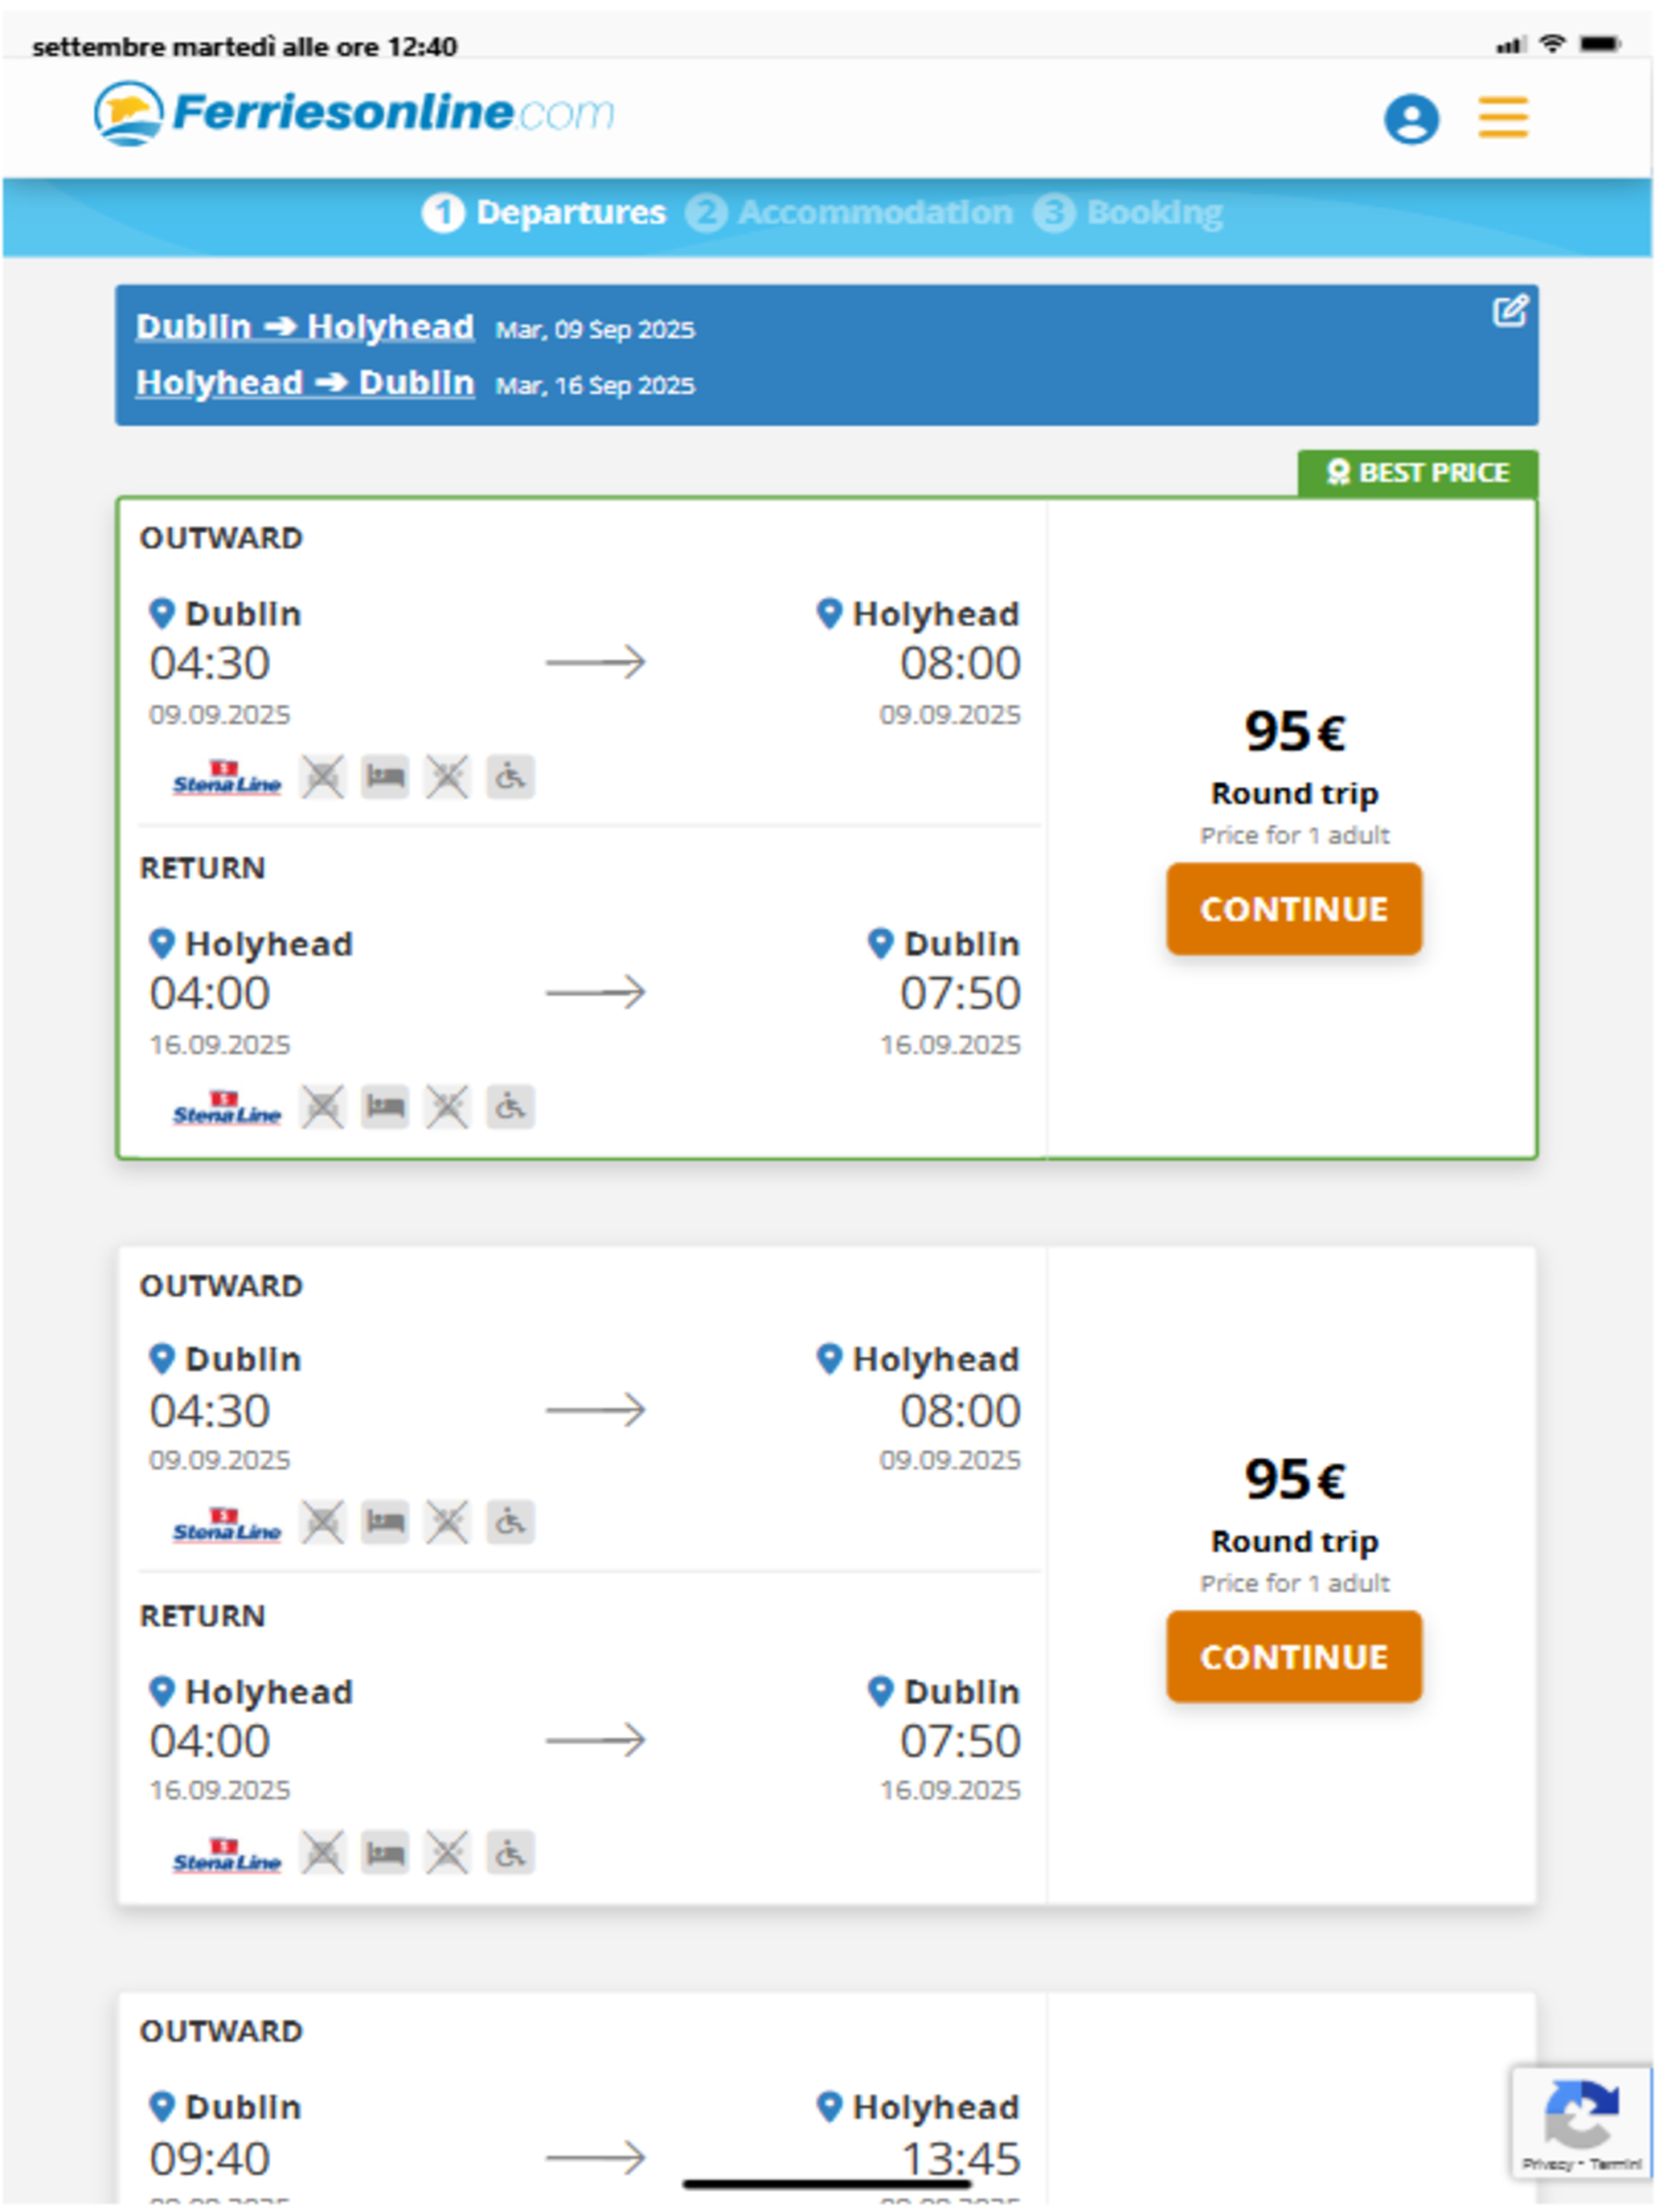The image size is (1659, 2212).
Task: Click the crossed-out pets icon on return leg
Action: (x=448, y=1106)
